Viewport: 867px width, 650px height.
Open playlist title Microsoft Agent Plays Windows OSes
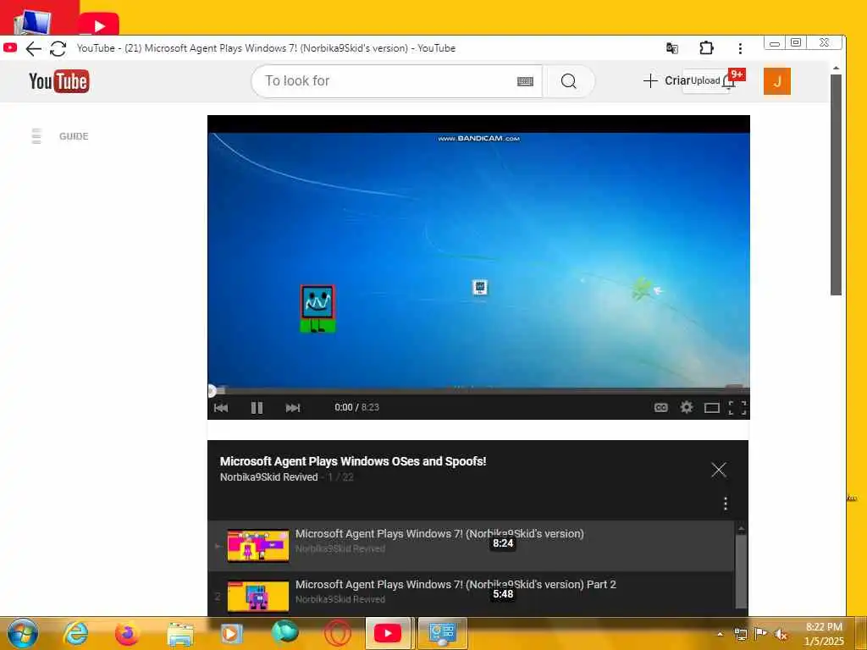pos(353,461)
